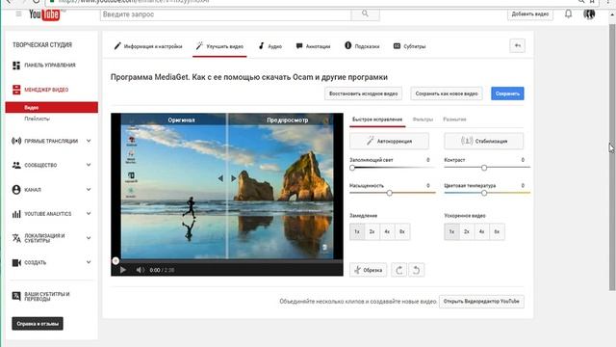Switch to Быстрое исправление tab
The width and height of the screenshot is (616, 347).
tap(377, 120)
